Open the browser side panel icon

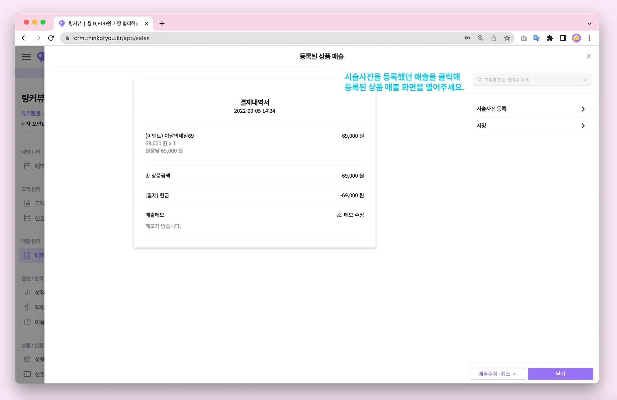563,38
